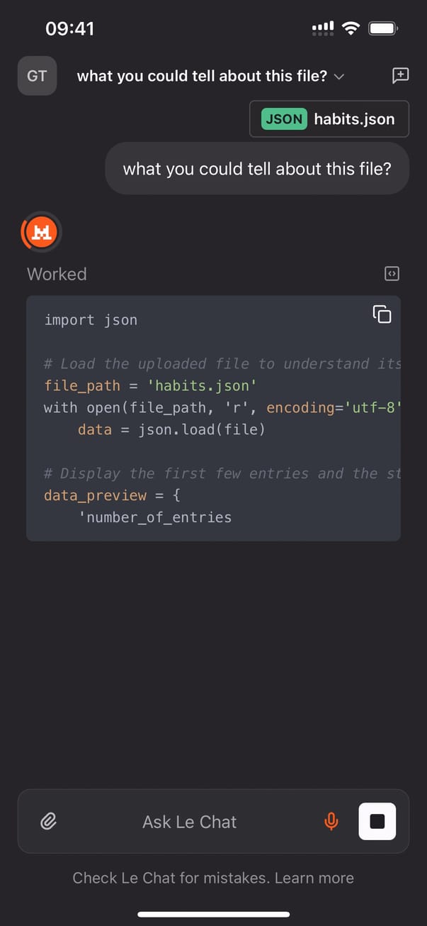Tap the 09:41 clock in status bar
Screen dimensions: 427x926
pyautogui.click(x=69, y=28)
